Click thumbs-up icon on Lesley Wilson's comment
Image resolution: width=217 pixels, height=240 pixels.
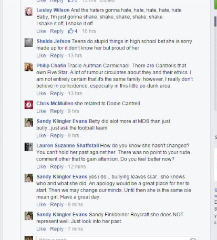[x=70, y=31]
